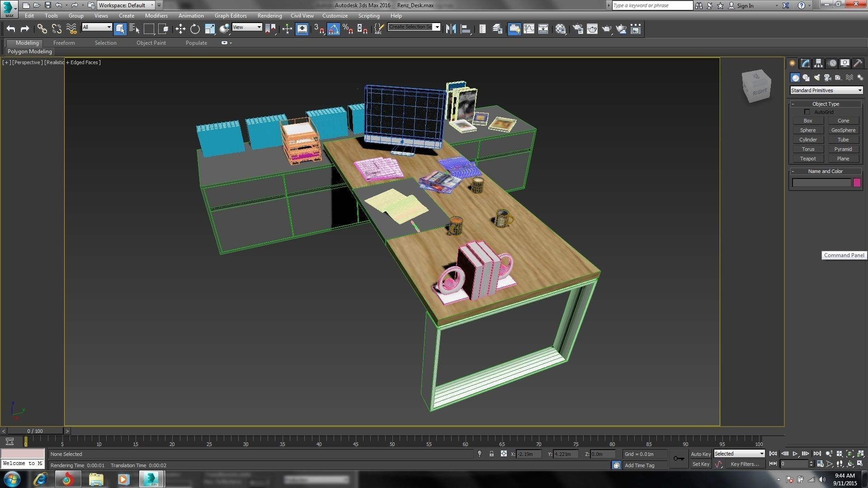
Task: Click the keyword search field
Action: 652,5
